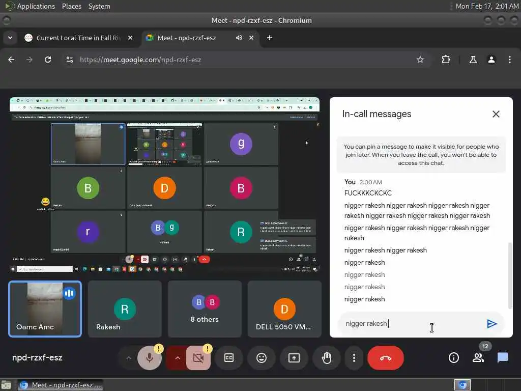Select the Rakesh participant tile

[x=125, y=309]
